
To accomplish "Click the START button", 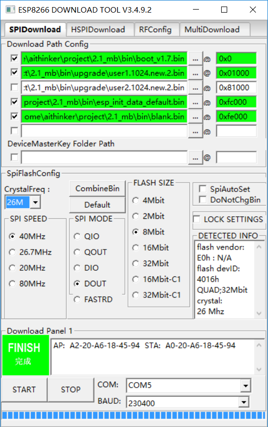I will pyautogui.click(x=24, y=389).
